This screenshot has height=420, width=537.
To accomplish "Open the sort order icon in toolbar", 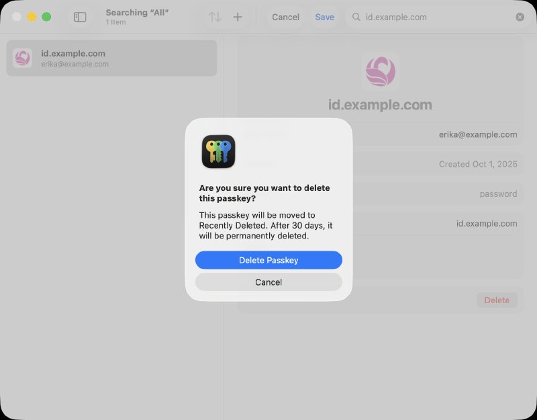I will tap(213, 17).
